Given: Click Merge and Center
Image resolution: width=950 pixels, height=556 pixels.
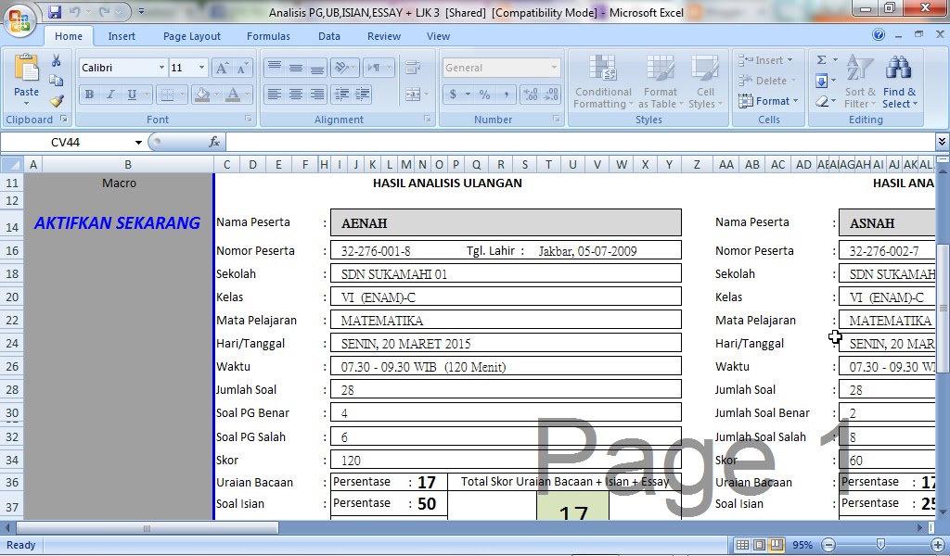Looking at the screenshot, I should (x=413, y=95).
